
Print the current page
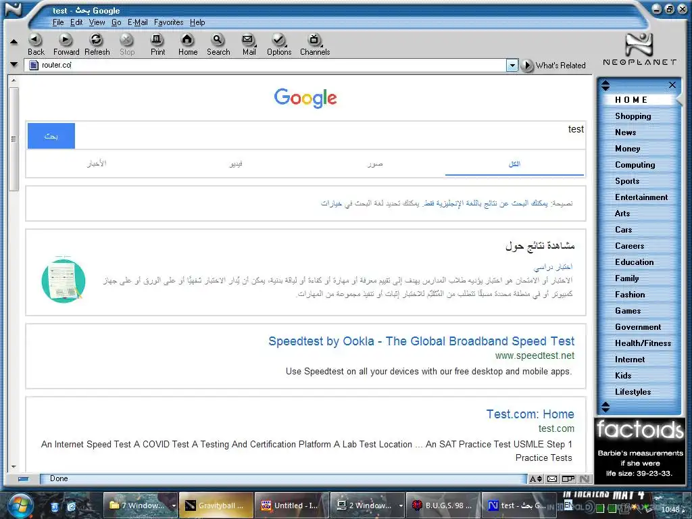point(157,45)
